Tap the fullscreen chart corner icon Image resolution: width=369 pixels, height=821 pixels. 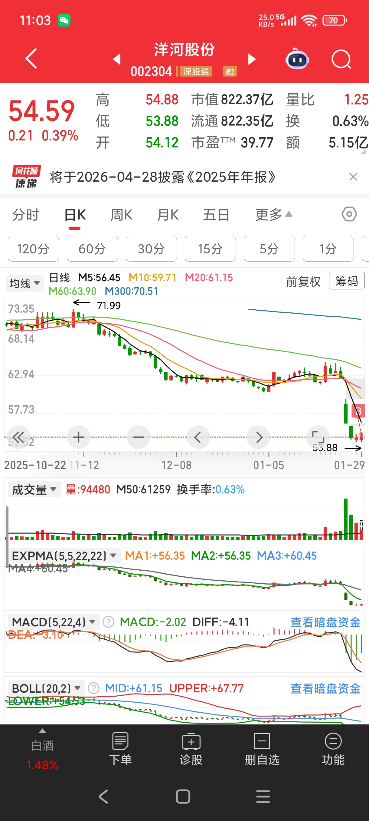[318, 437]
